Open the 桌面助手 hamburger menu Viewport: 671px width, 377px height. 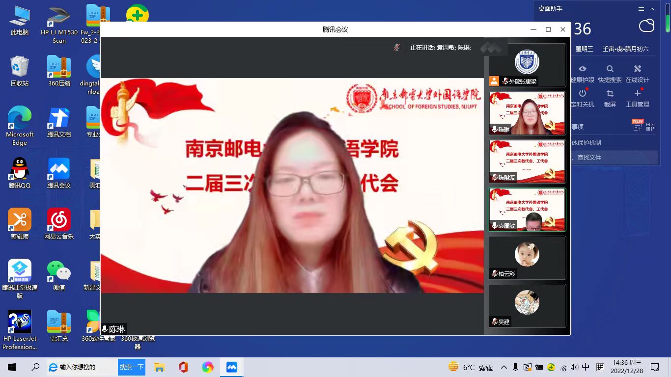pyautogui.click(x=641, y=9)
